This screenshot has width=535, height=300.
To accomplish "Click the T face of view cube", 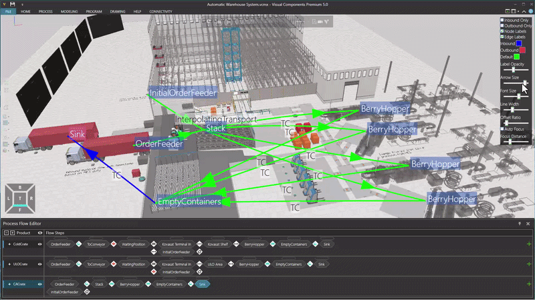I will (20, 198).
